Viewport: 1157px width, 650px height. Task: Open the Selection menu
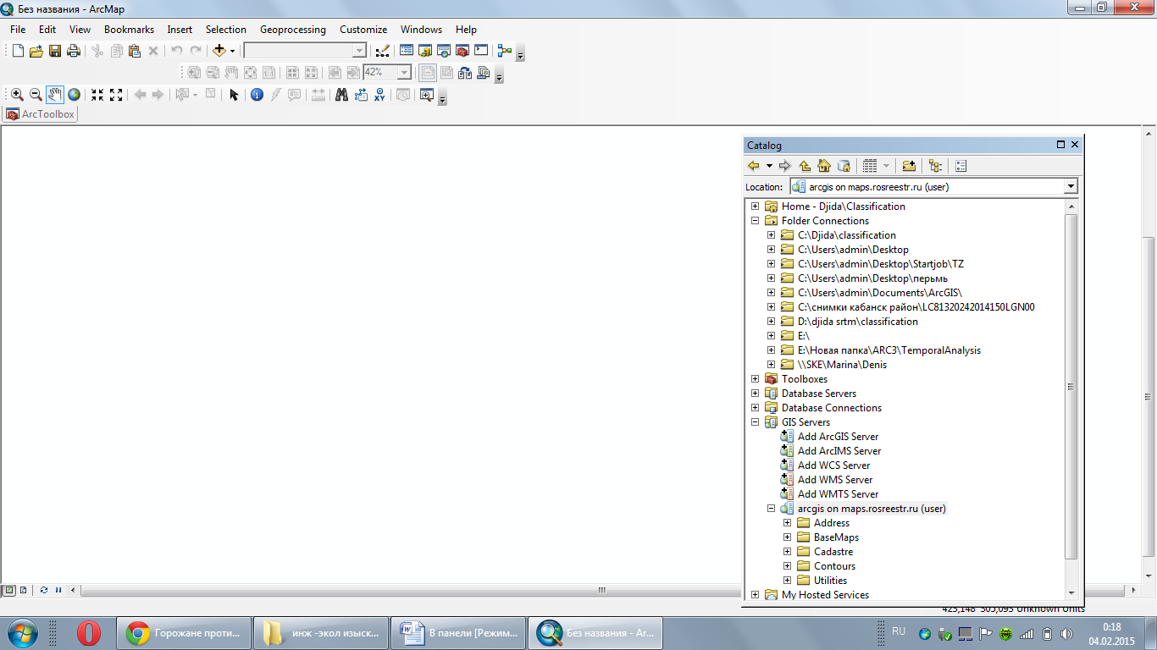coord(226,30)
